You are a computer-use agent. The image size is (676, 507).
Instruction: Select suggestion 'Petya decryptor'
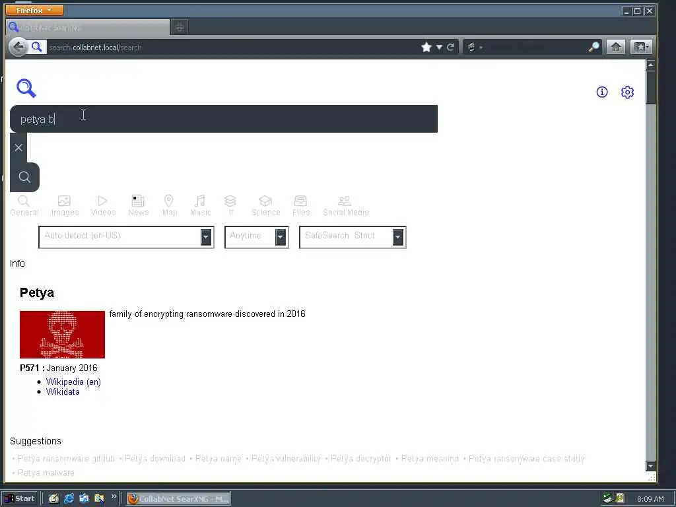point(361,458)
